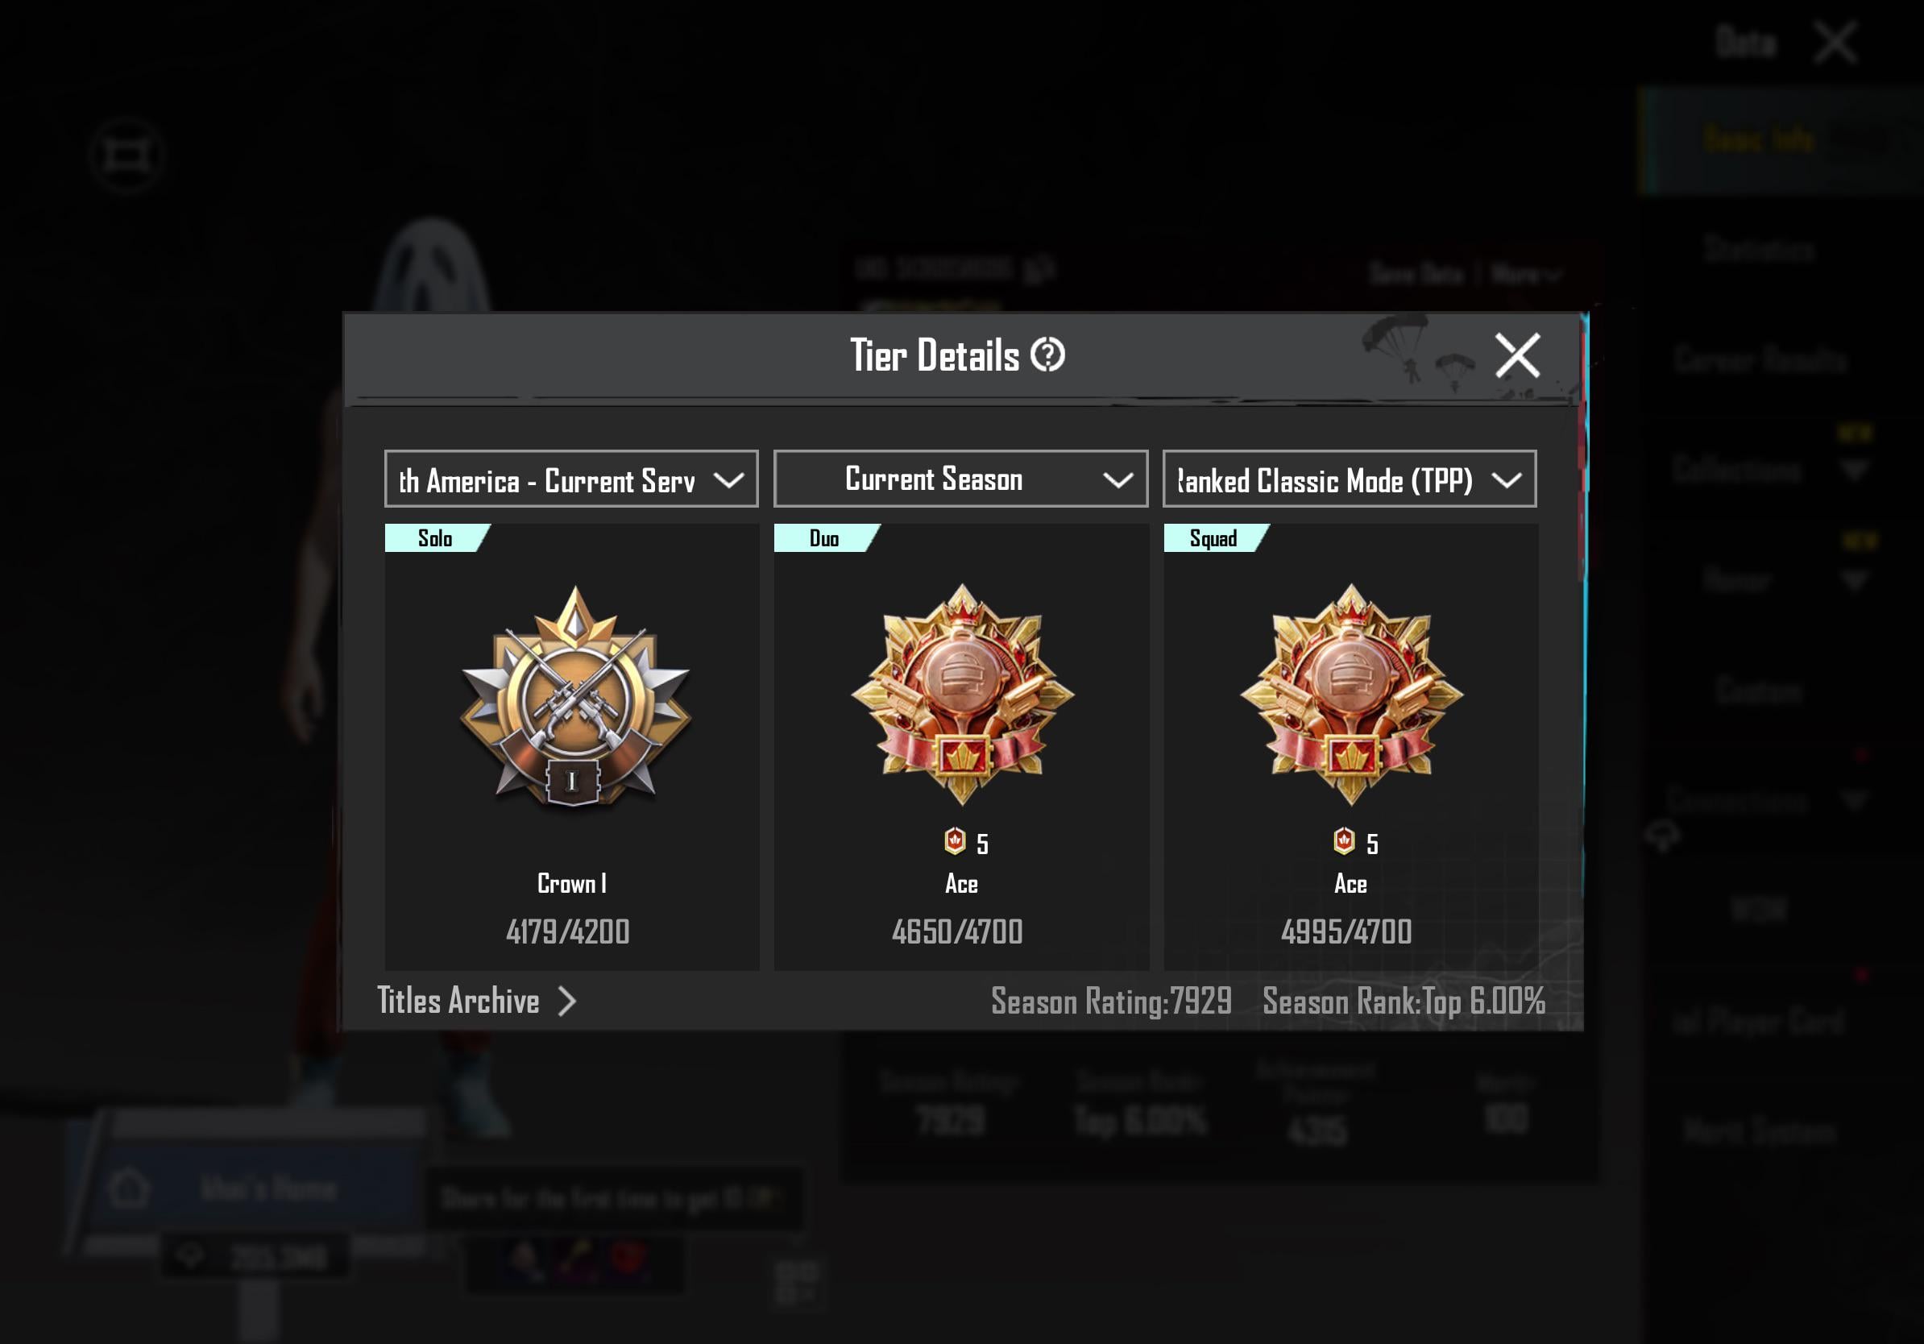Select the Squad tab label
The image size is (1924, 1344).
click(1213, 538)
